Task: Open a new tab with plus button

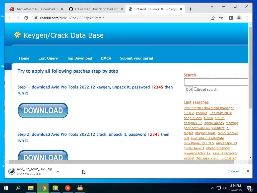Action: point(190,9)
